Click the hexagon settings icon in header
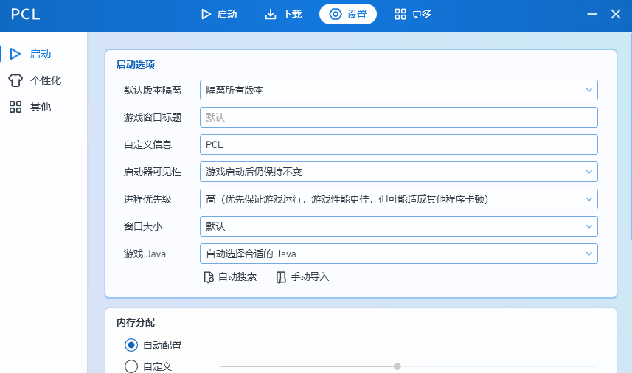Image resolution: width=632 pixels, height=373 pixels. pos(336,14)
